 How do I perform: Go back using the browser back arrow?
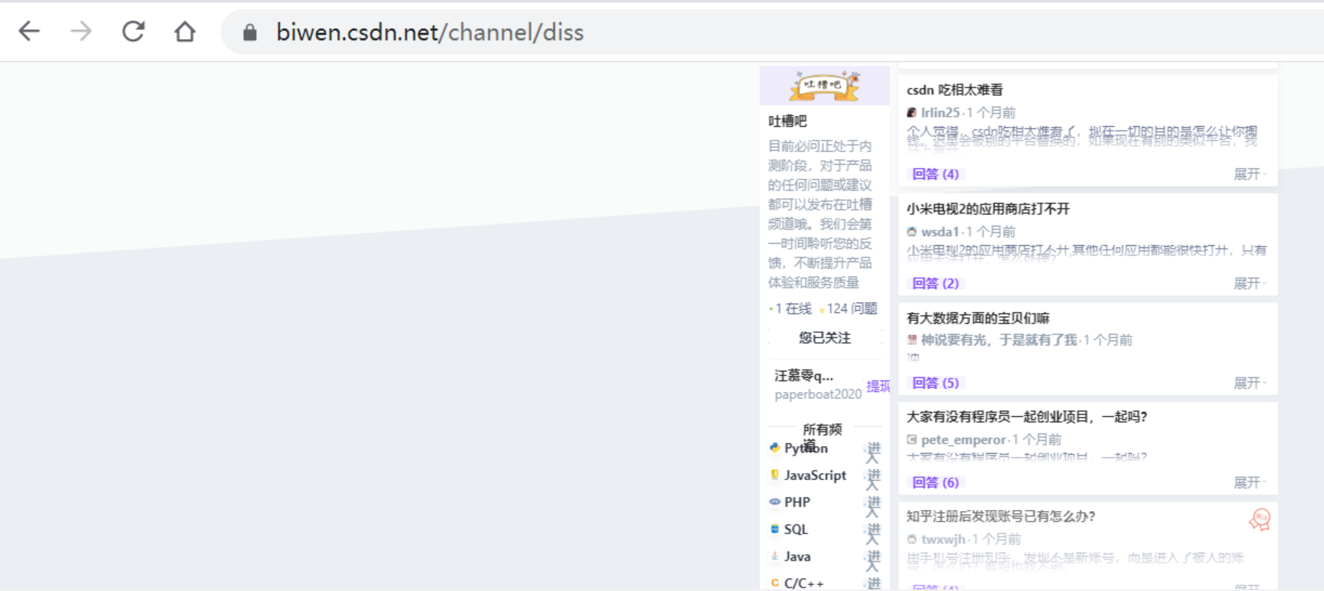coord(30,32)
